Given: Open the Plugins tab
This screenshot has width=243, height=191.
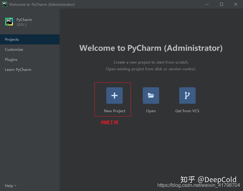Looking at the screenshot, I should [30, 60].
